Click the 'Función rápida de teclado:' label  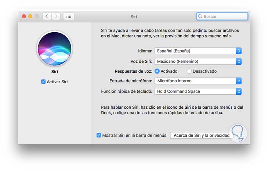pyautogui.click(x=127, y=91)
